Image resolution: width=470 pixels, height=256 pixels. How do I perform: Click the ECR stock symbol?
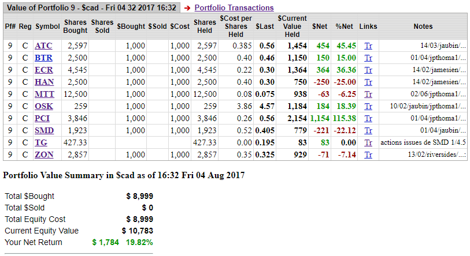(43, 70)
